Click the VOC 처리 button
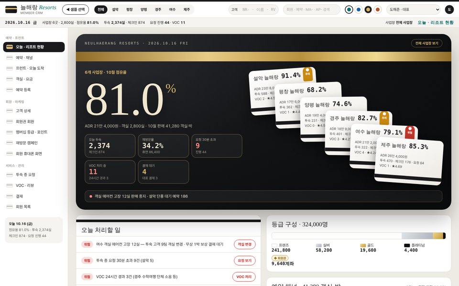459x286 pixels. 244,276
